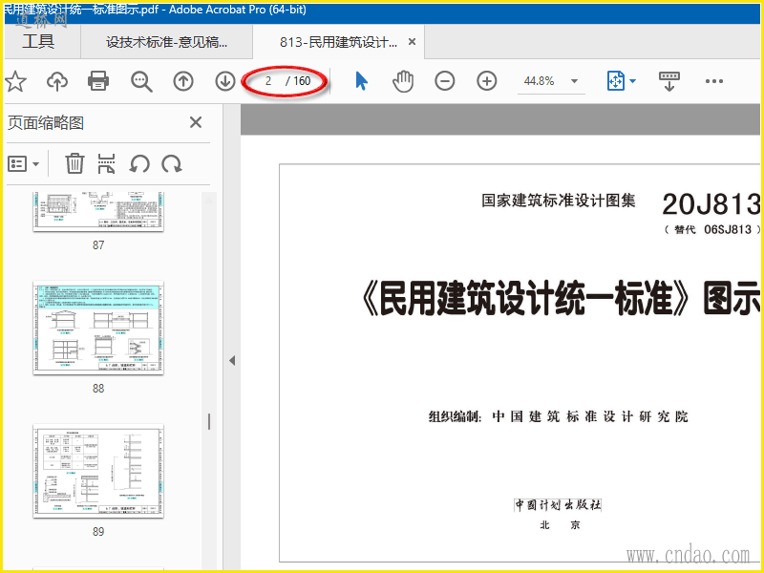The width and height of the screenshot is (764, 573).
Task: Click the 《民用建筑设计统一标准》图示 title
Action: click(560, 297)
